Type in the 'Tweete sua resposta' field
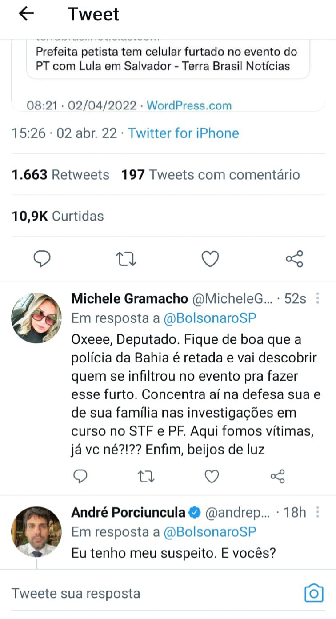 [151, 593]
